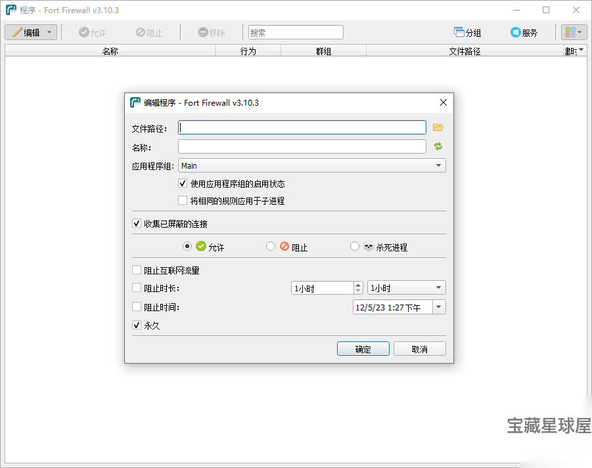Screen dimensions: 592x468
Task: Close the 编辑程序 dialog
Action: point(444,102)
